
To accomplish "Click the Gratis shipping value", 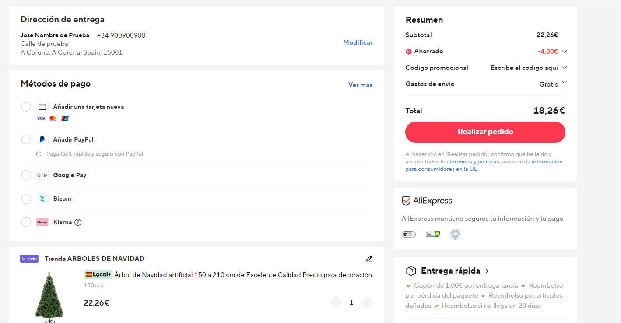I will (x=549, y=84).
